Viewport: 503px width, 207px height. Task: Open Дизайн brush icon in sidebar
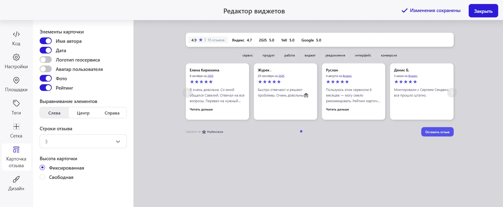coord(16,179)
